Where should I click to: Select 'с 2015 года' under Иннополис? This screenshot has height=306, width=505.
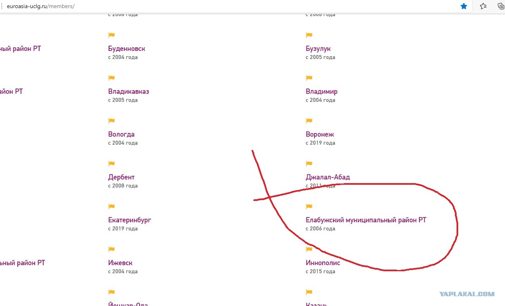320,272
